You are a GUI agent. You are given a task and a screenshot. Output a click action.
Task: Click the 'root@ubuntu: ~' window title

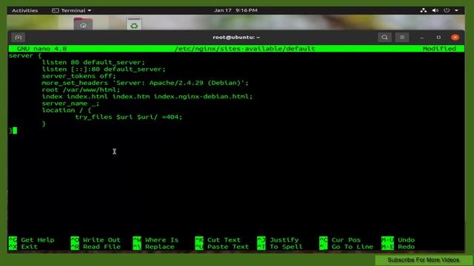[236, 38]
